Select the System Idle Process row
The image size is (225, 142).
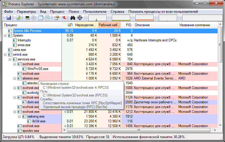27,31
